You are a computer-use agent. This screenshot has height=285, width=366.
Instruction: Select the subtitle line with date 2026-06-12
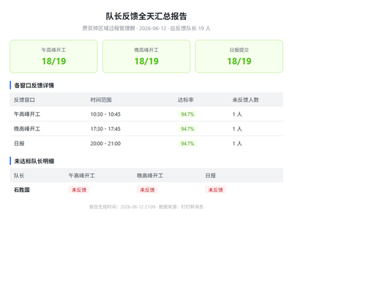(x=146, y=29)
